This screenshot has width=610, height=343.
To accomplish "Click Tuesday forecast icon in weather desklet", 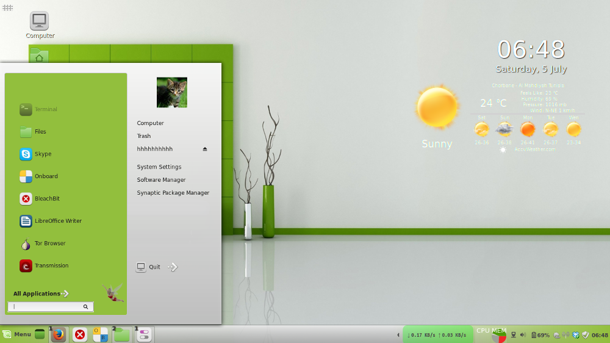I will tap(550, 129).
